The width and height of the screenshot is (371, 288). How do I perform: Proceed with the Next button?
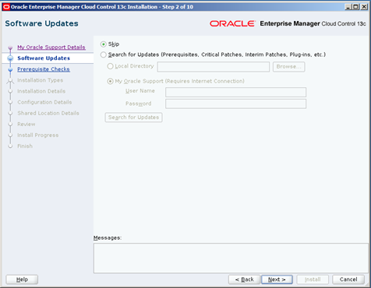pos(277,279)
